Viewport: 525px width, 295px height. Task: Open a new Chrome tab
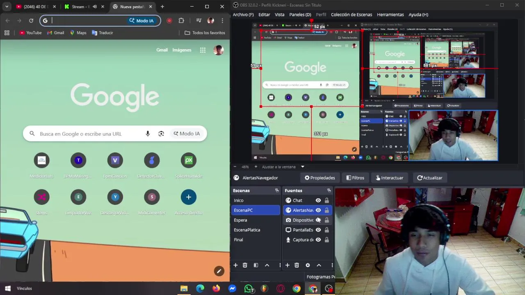(162, 7)
